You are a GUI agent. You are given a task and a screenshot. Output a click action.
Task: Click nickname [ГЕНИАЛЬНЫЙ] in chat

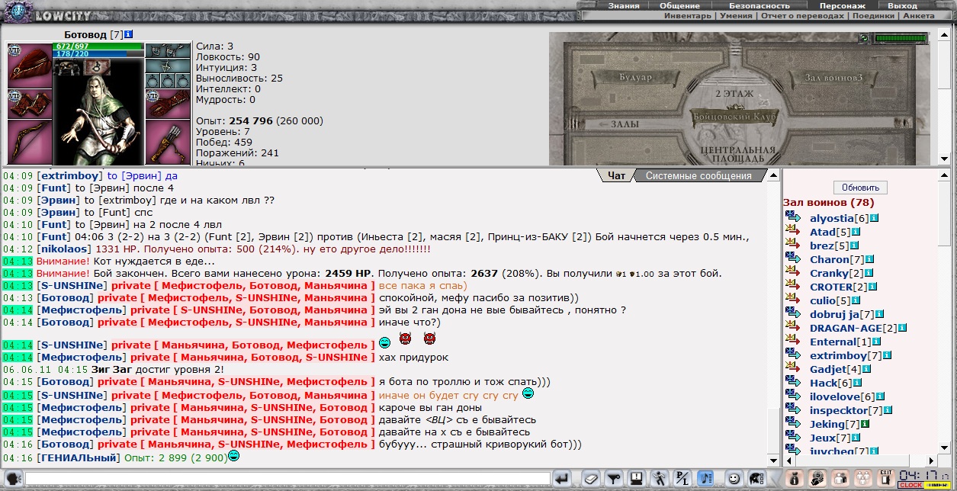(78, 457)
